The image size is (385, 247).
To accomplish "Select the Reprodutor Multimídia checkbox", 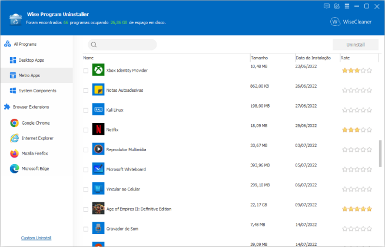I will click(86, 150).
